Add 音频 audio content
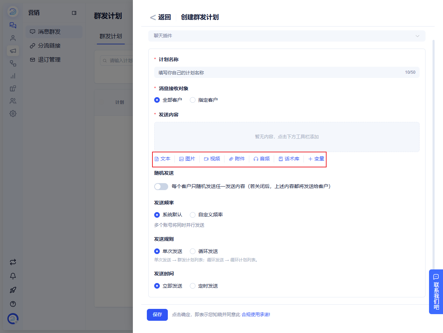This screenshot has width=443, height=333. tap(262, 159)
